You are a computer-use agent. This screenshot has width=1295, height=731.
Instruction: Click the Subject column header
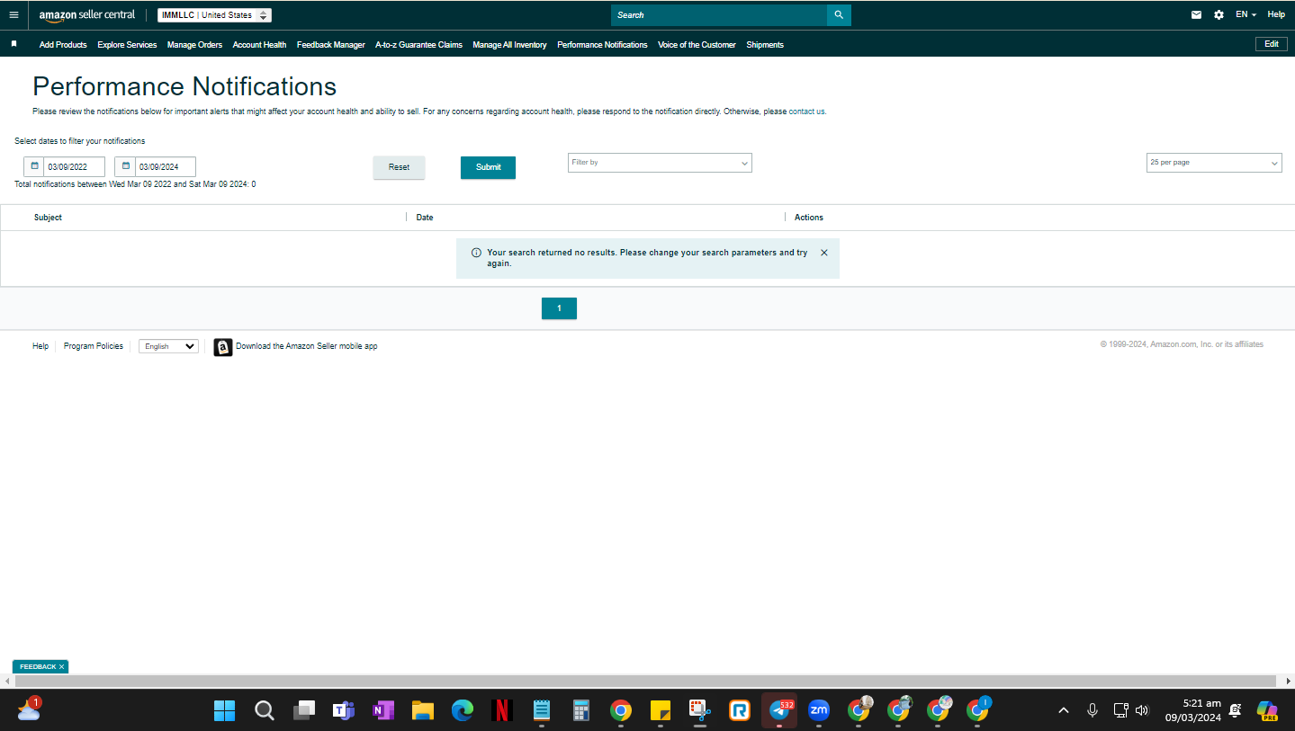[48, 218]
